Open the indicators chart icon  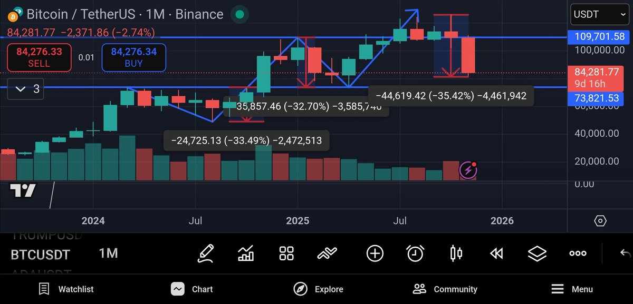(246, 254)
